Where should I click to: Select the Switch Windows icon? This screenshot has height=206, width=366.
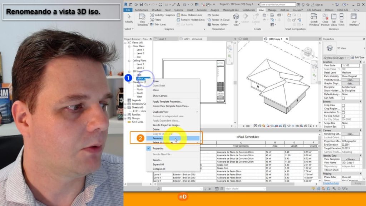tap(314, 19)
